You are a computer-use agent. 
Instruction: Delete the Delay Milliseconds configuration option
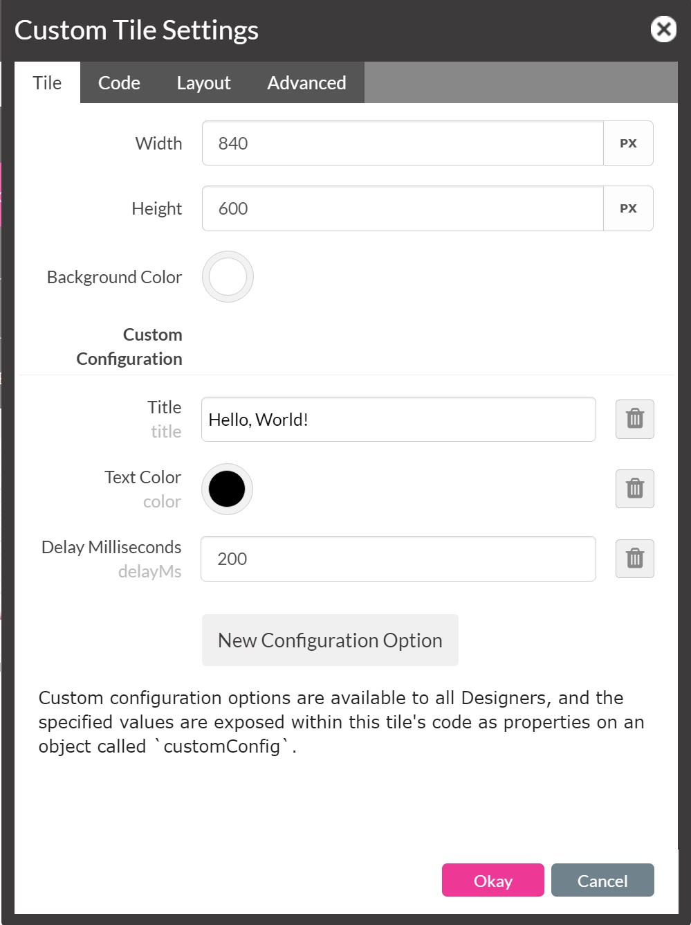634,558
